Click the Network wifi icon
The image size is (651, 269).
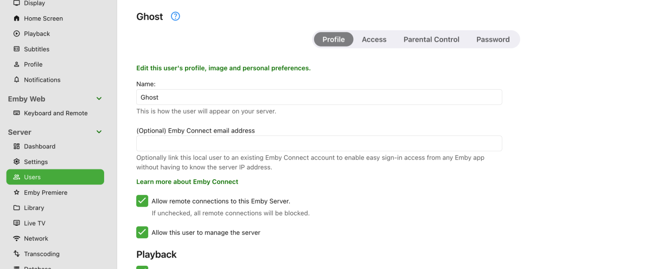coord(16,238)
